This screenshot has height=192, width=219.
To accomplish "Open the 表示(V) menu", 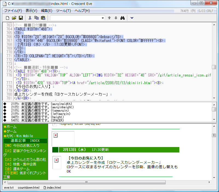I will click(31, 11).
